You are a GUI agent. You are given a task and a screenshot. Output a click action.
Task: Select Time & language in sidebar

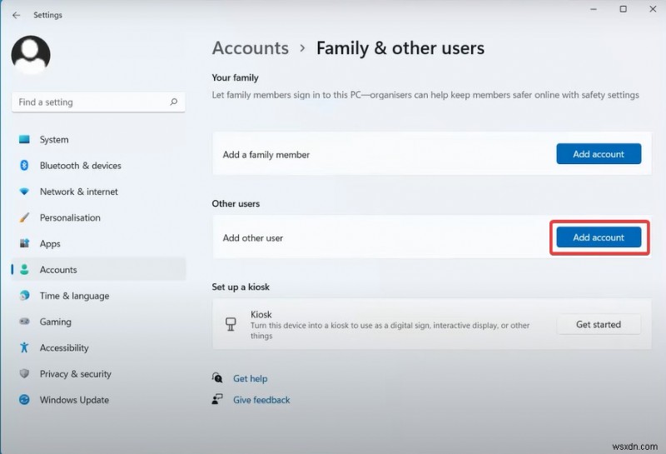coord(74,296)
